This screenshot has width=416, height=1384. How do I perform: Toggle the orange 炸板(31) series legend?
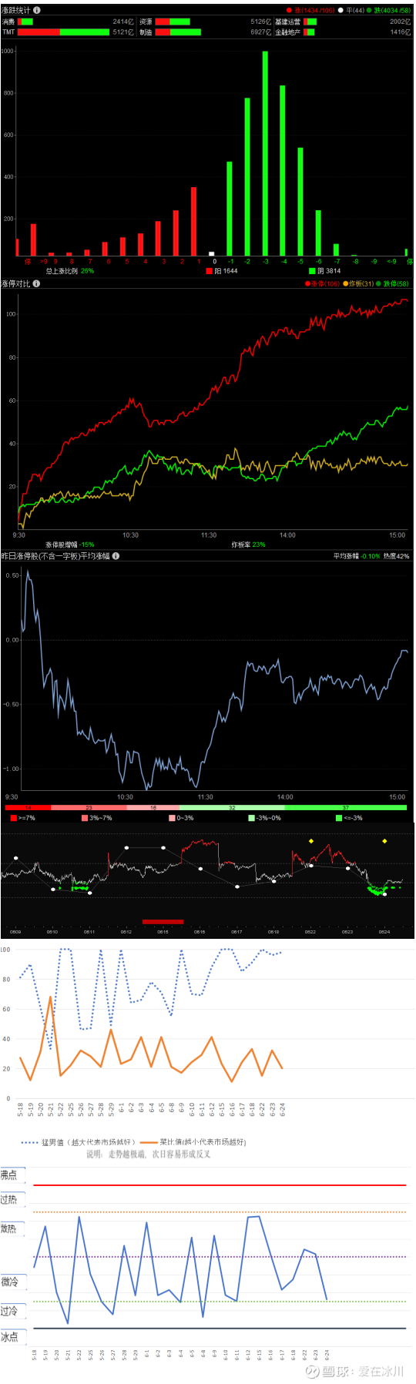click(358, 284)
